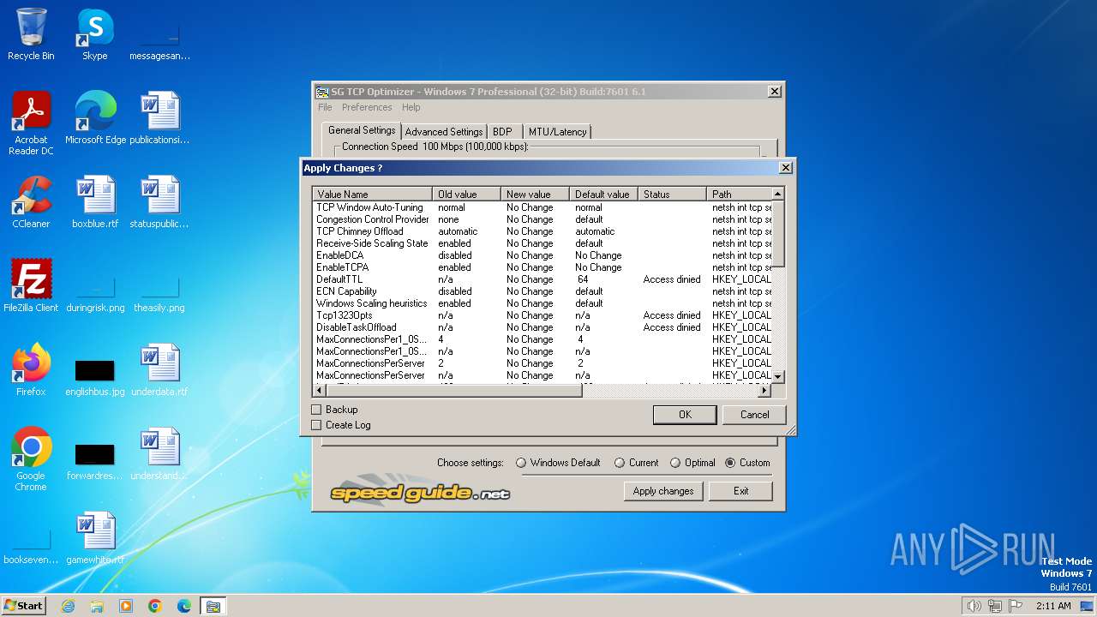Open Windows Explorer folder taskbar icon
1097x617 pixels.
pos(97,606)
